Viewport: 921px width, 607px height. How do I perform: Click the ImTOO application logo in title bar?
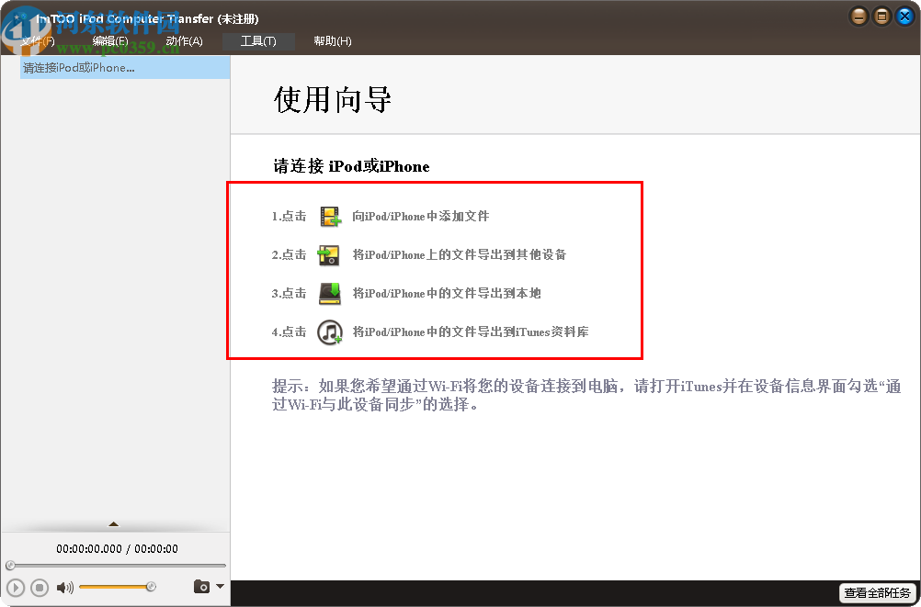(x=16, y=17)
